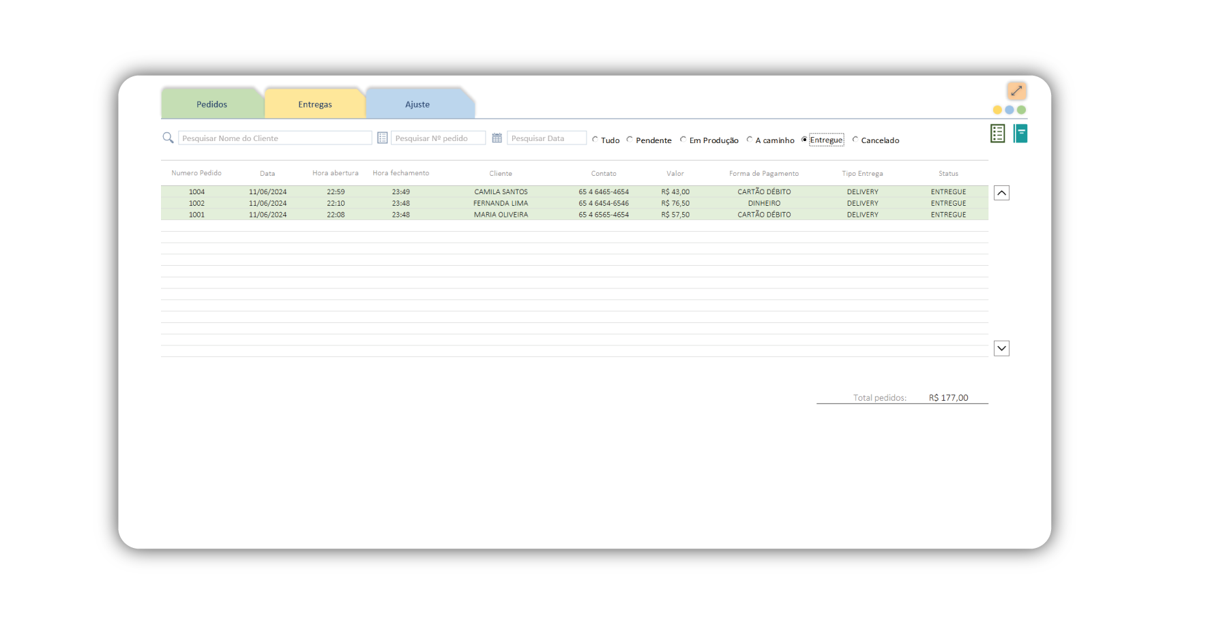The height and width of the screenshot is (629, 1208).
Task: Open the green list report icon
Action: (997, 134)
